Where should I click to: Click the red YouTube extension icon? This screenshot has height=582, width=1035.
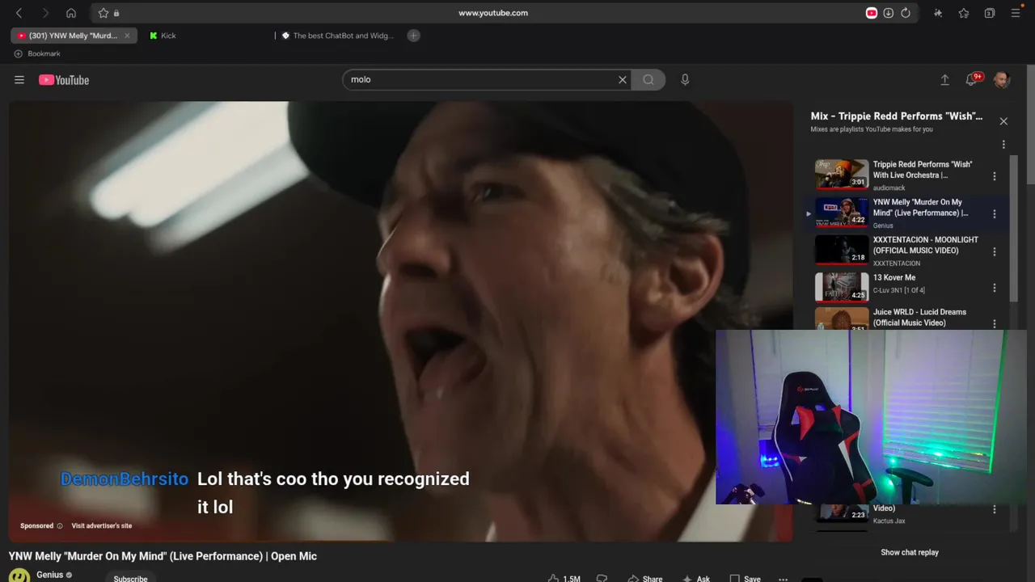(x=871, y=13)
